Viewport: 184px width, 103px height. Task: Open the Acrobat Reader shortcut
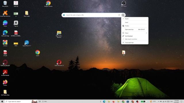coord(5,73)
